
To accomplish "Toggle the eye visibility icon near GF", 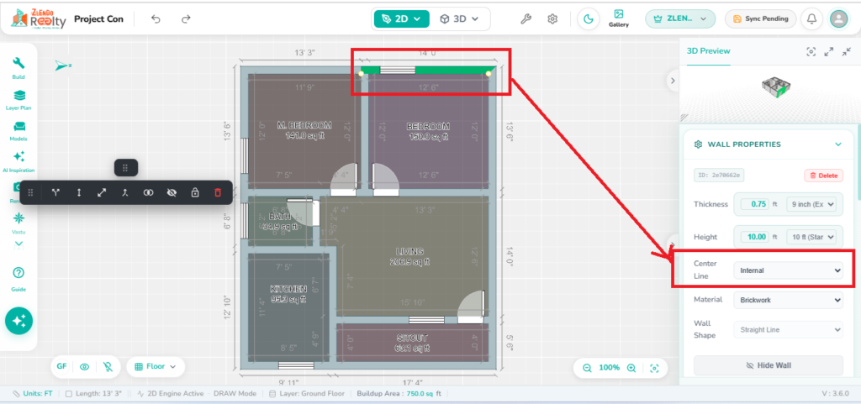I will (85, 367).
